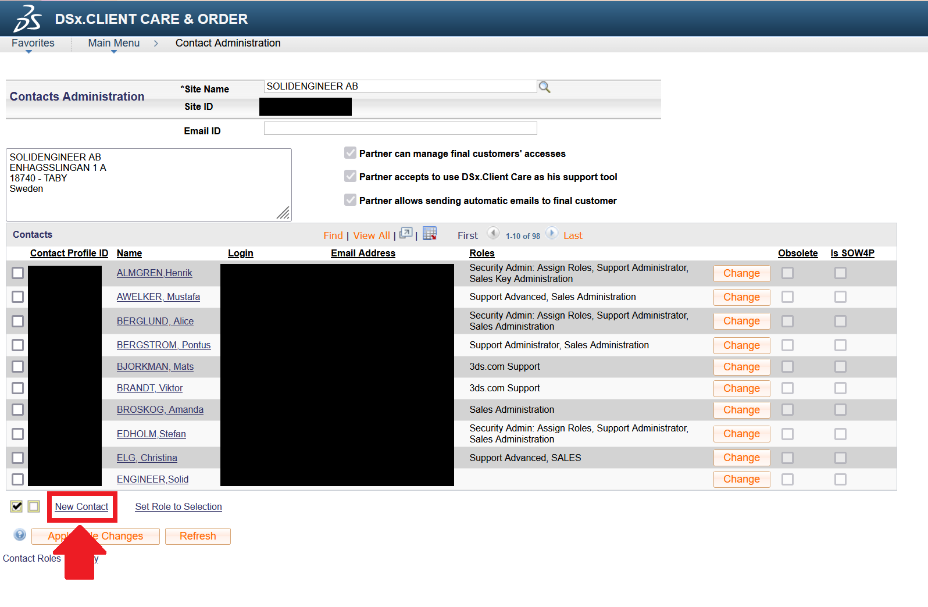Click the Email ID input field
The height and width of the screenshot is (607, 928).
(400, 128)
